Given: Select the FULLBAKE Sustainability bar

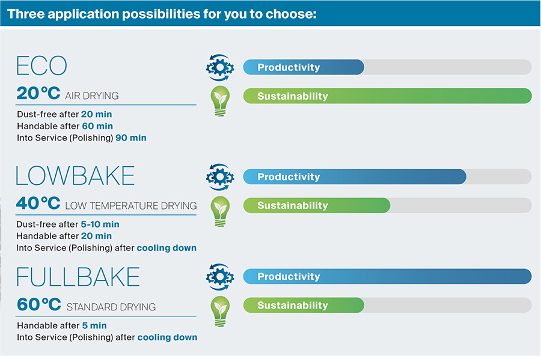Looking at the screenshot, I should 388,306.
